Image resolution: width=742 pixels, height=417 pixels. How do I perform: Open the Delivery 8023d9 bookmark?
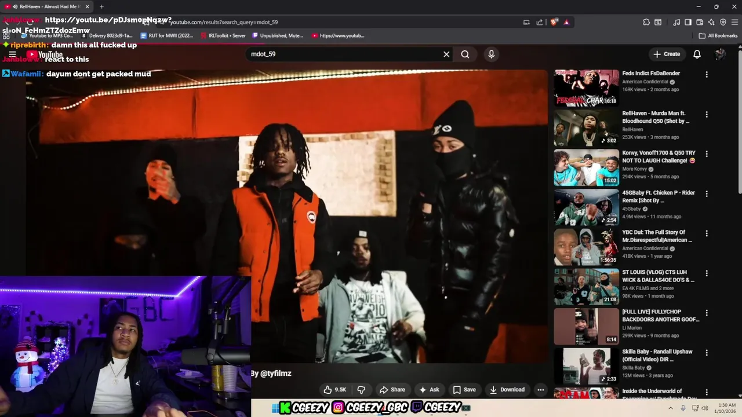pyautogui.click(x=107, y=35)
